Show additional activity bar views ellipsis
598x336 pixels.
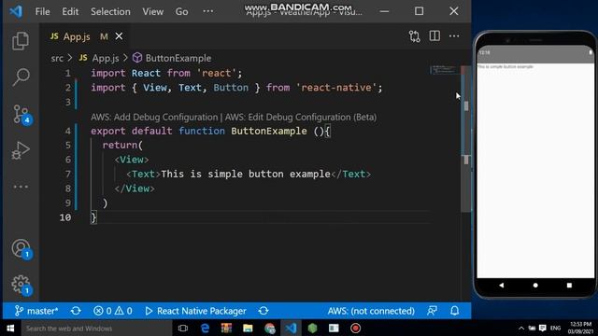tap(21, 187)
